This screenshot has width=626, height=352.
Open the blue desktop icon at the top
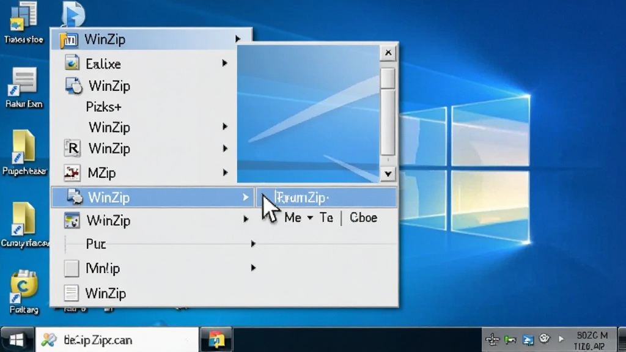(73, 15)
